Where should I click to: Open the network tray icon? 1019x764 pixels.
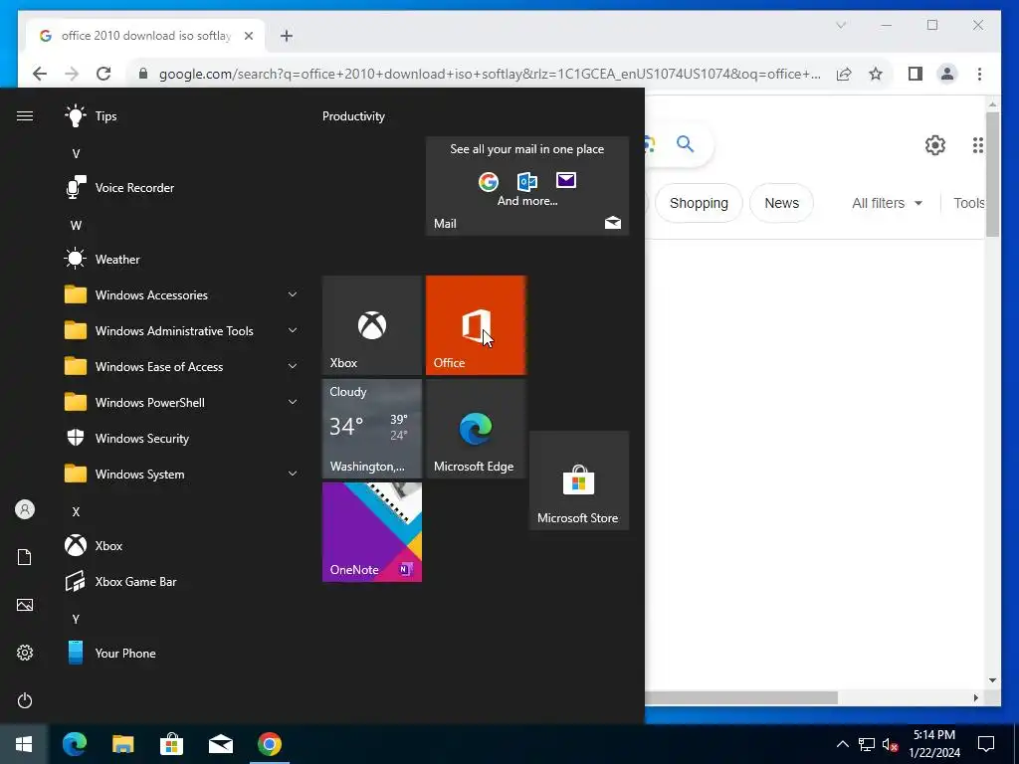point(867,744)
